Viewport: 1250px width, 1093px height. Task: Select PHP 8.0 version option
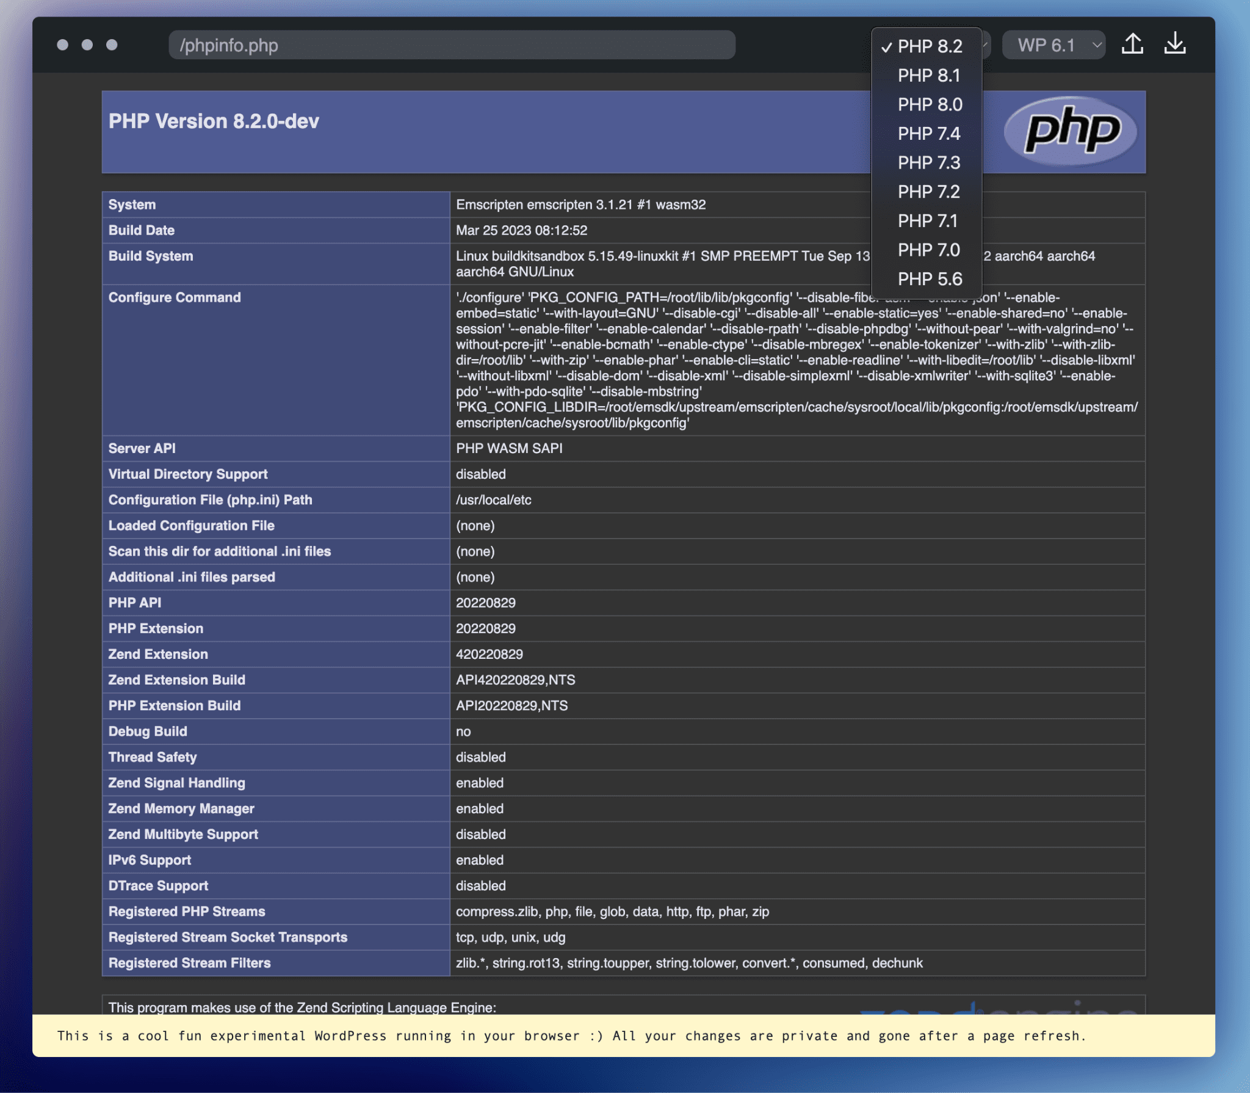click(x=928, y=105)
